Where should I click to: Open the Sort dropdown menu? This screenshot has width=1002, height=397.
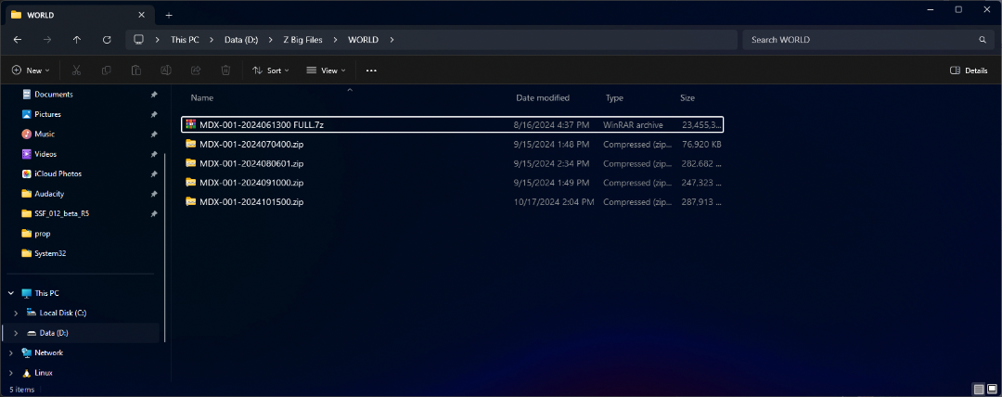[270, 70]
